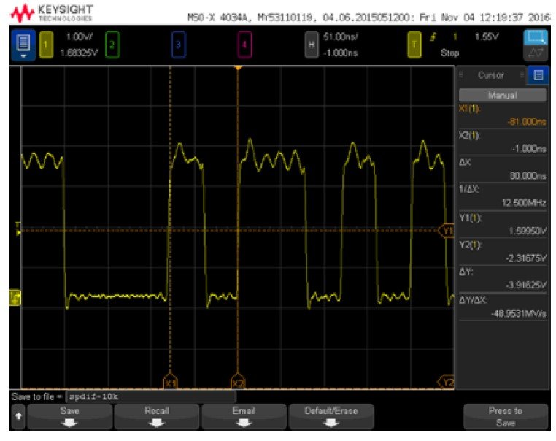Open the main menu icon at top left

pyautogui.click(x=23, y=45)
